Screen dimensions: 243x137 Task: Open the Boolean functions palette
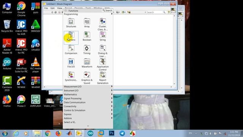87,37
